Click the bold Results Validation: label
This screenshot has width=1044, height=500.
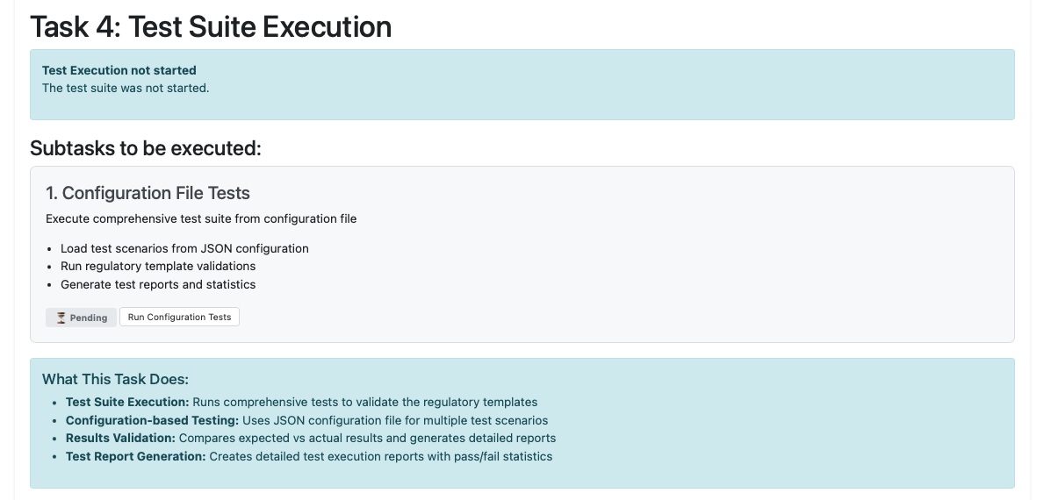point(120,438)
